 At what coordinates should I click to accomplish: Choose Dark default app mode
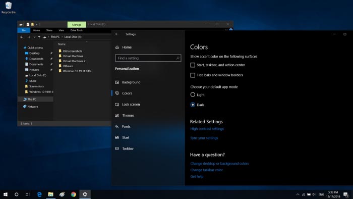[193, 105]
